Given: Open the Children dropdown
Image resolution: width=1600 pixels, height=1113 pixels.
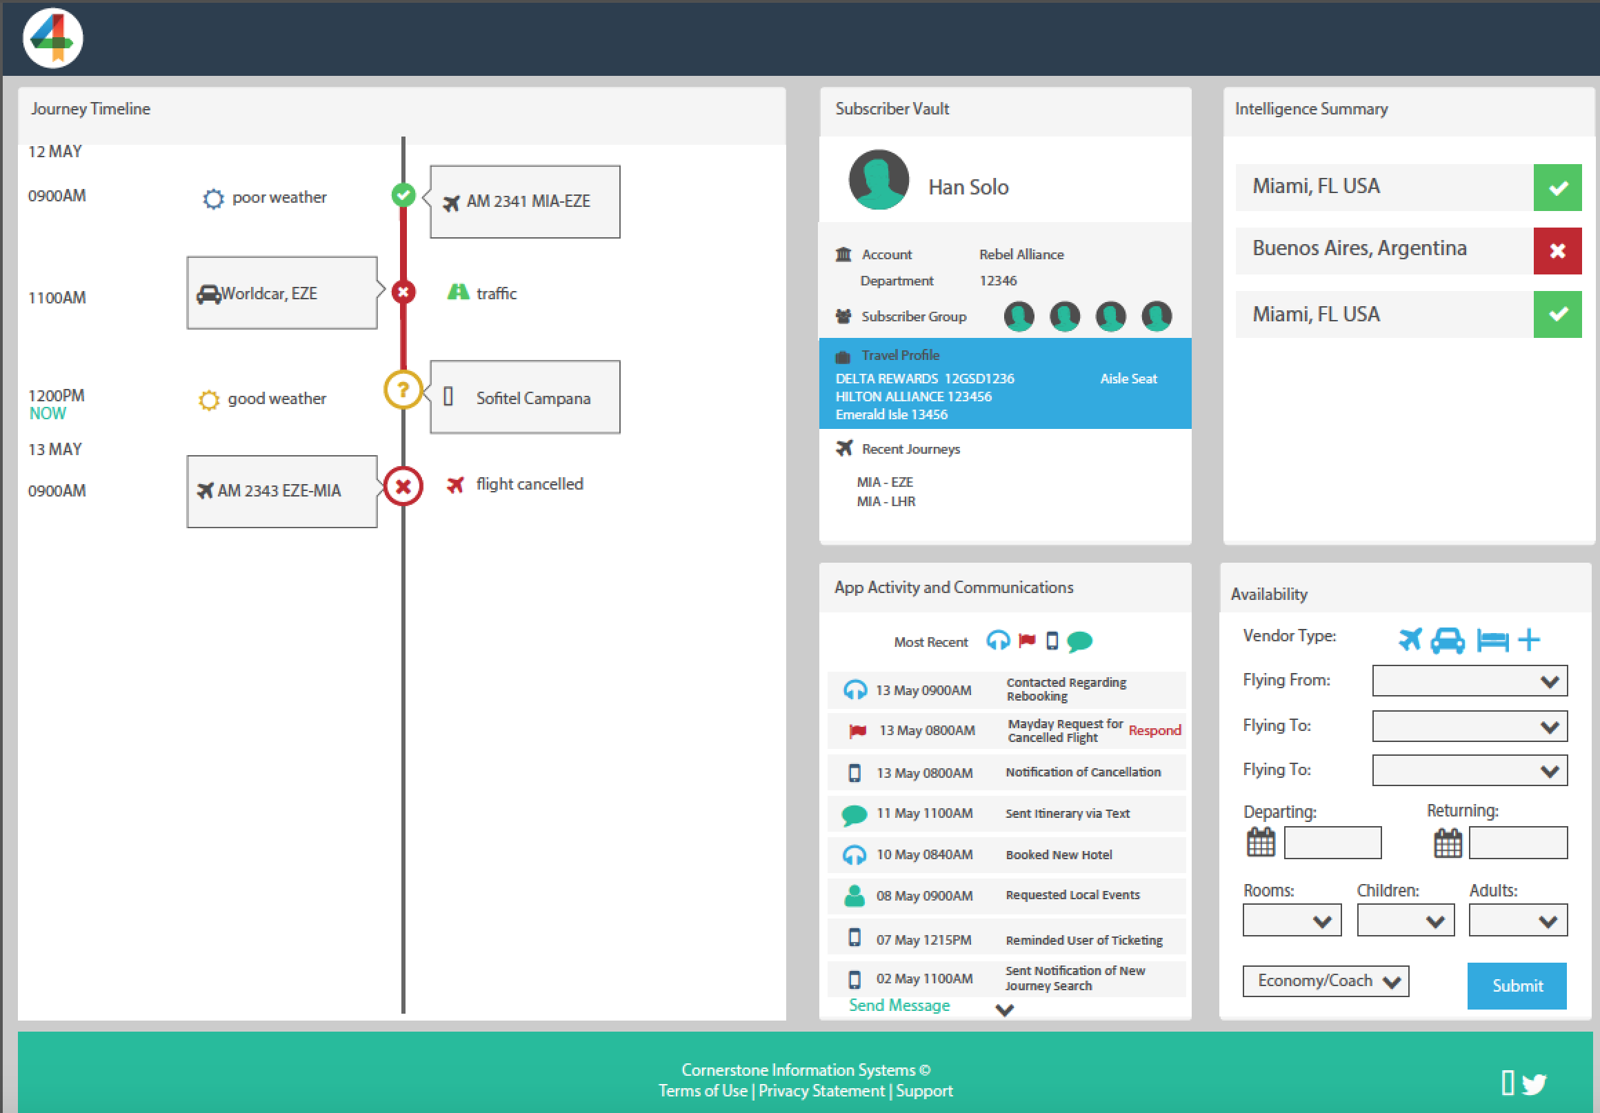Looking at the screenshot, I should [1406, 921].
